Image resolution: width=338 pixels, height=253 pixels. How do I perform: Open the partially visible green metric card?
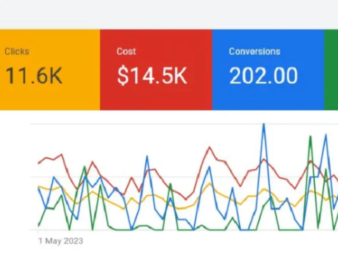pos(331,70)
